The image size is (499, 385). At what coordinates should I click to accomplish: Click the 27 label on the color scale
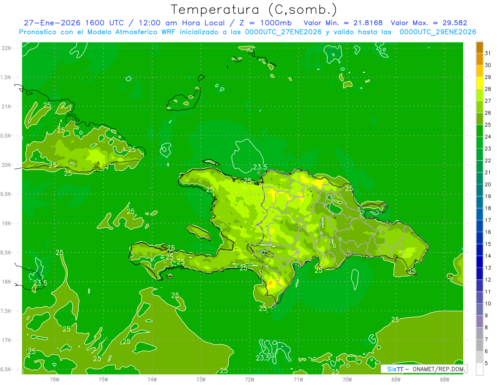[488, 101]
